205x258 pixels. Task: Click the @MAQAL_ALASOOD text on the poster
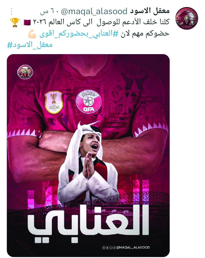133,247
